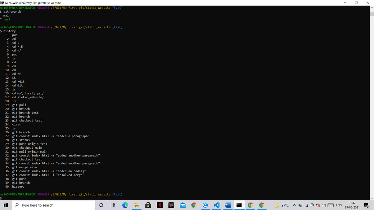Click the Meet Now tray icon
The width and height of the screenshot is (374, 210).
click(312, 205)
